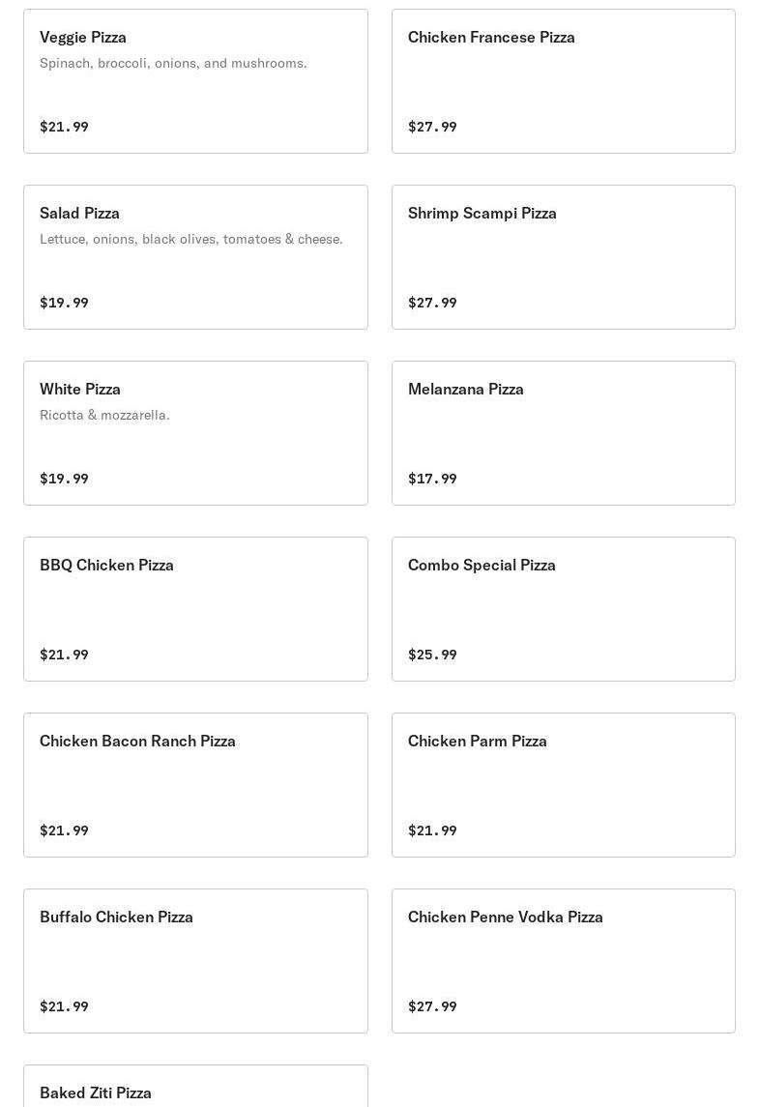
Task: Select the Chicken Francese Pizza card
Action: 563,81
